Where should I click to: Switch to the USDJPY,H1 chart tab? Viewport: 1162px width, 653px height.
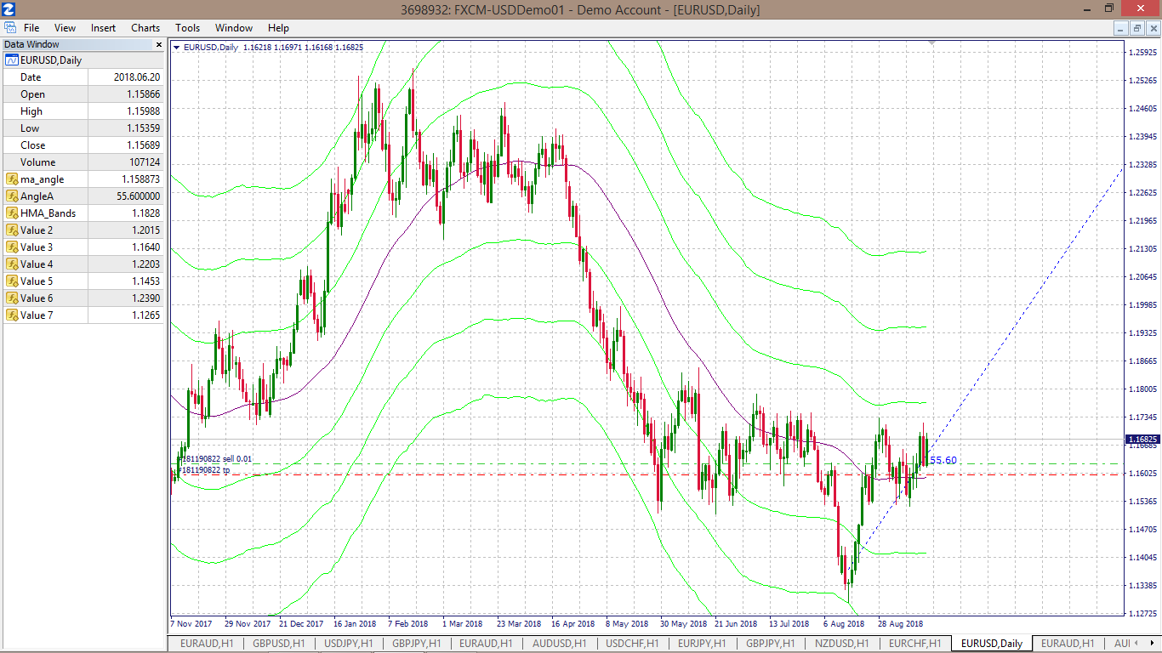tap(349, 644)
